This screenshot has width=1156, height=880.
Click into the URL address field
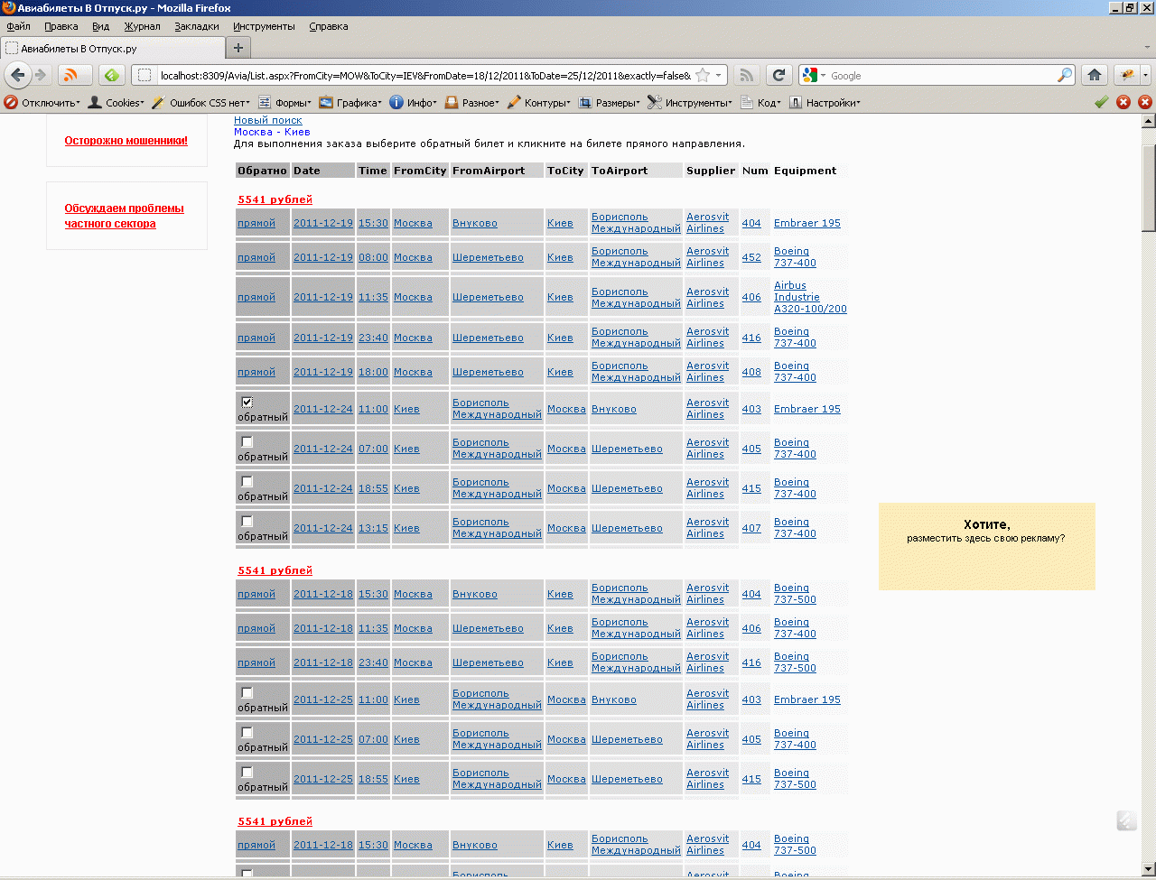[x=424, y=75]
